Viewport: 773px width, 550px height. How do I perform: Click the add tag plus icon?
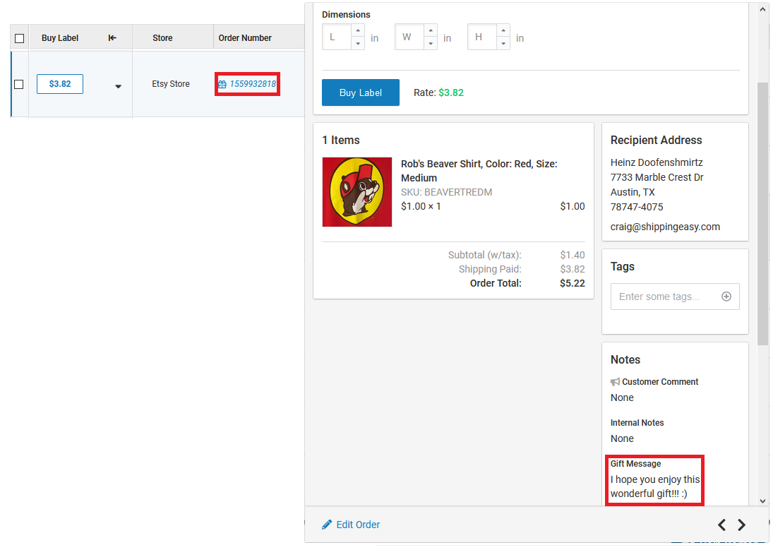pyautogui.click(x=726, y=297)
